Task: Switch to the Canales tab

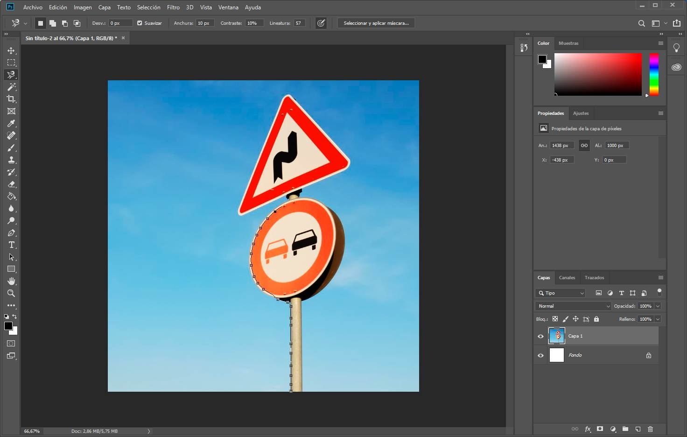Action: (567, 278)
